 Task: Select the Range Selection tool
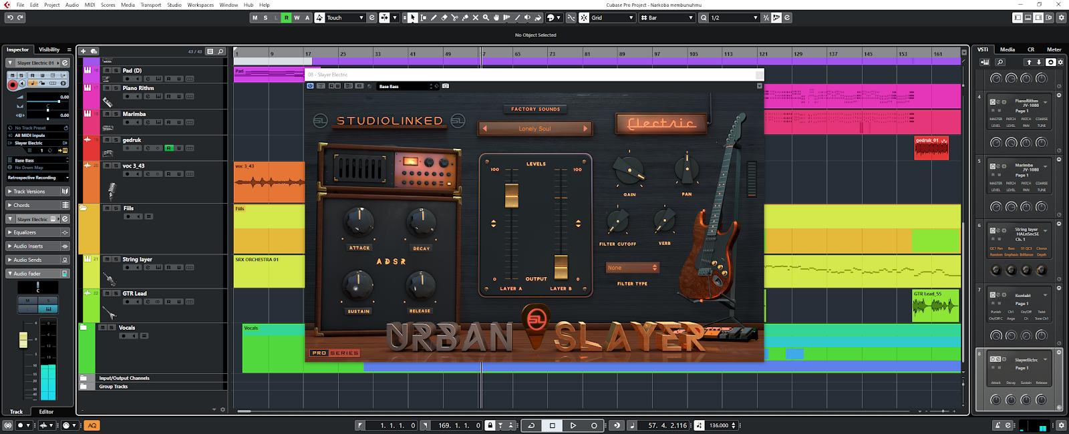click(424, 18)
